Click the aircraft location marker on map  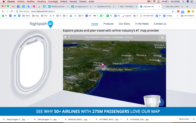click(103, 65)
